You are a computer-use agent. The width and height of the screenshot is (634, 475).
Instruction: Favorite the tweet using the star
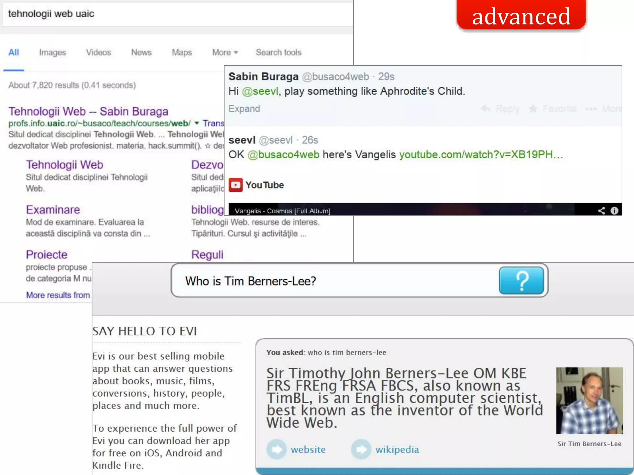tap(533, 109)
